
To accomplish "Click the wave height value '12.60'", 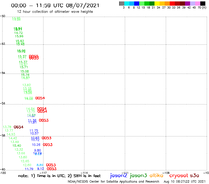I will pos(27,165).
